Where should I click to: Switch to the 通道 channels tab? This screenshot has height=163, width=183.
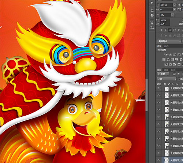166,70
